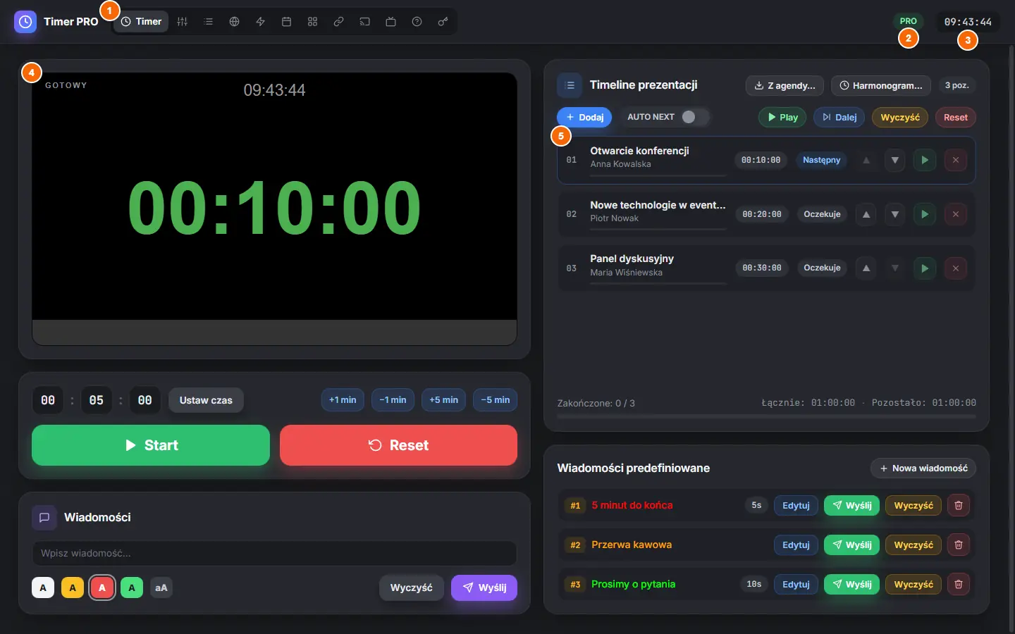Open the screen cast tab icon
1015x634 pixels.
point(365,22)
